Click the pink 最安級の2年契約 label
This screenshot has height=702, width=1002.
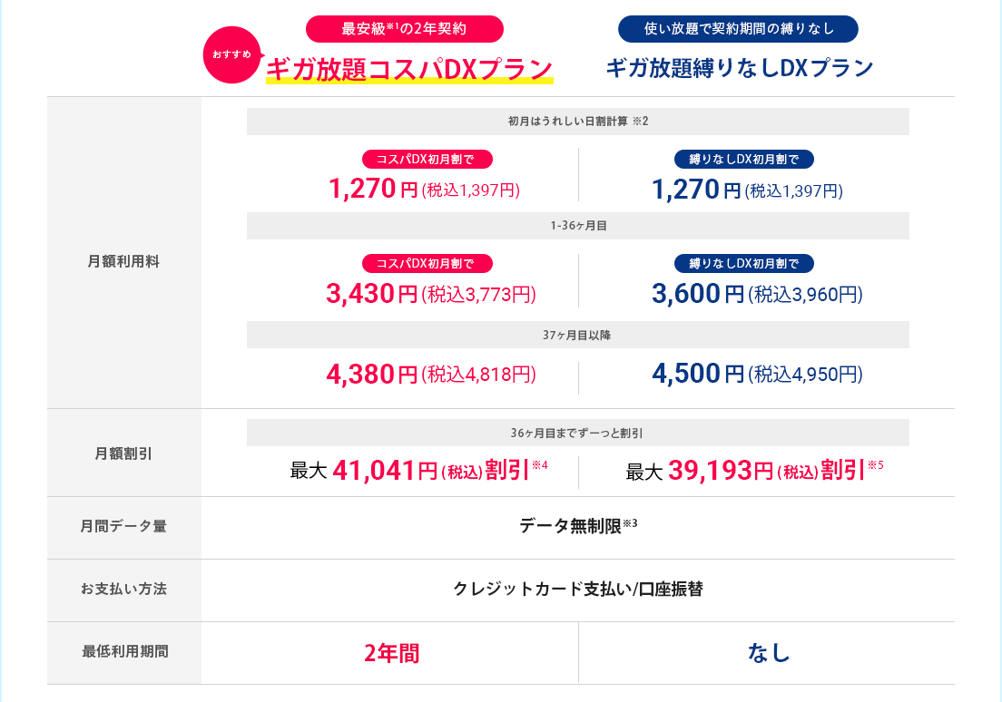(x=404, y=28)
